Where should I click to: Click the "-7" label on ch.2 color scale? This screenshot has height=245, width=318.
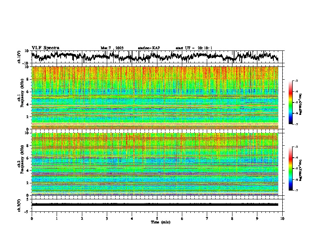(296, 191)
